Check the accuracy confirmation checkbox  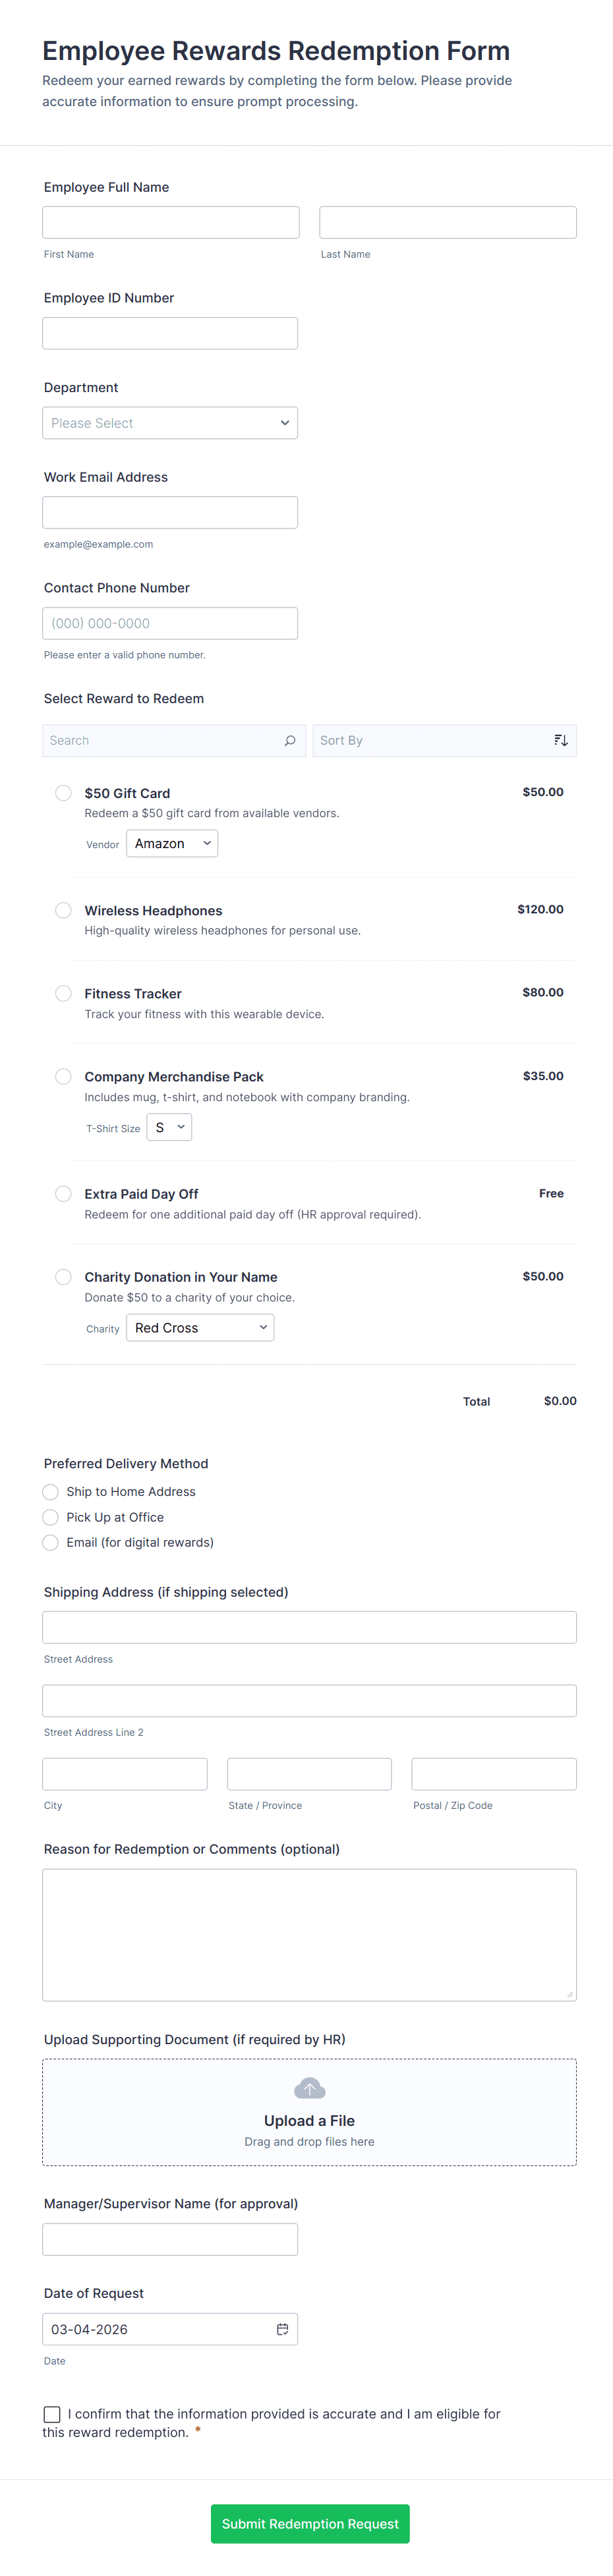(52, 2414)
